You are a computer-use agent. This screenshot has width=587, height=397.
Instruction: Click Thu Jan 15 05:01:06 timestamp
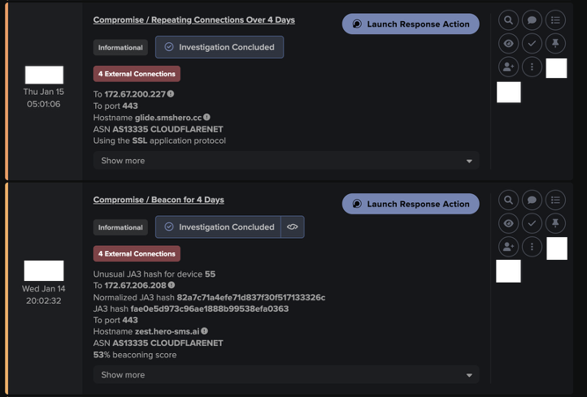coord(44,98)
